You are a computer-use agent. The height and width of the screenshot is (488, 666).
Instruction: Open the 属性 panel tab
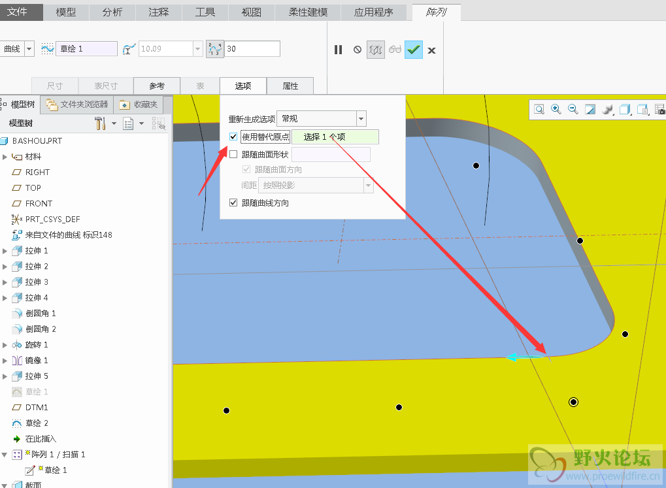[290, 86]
